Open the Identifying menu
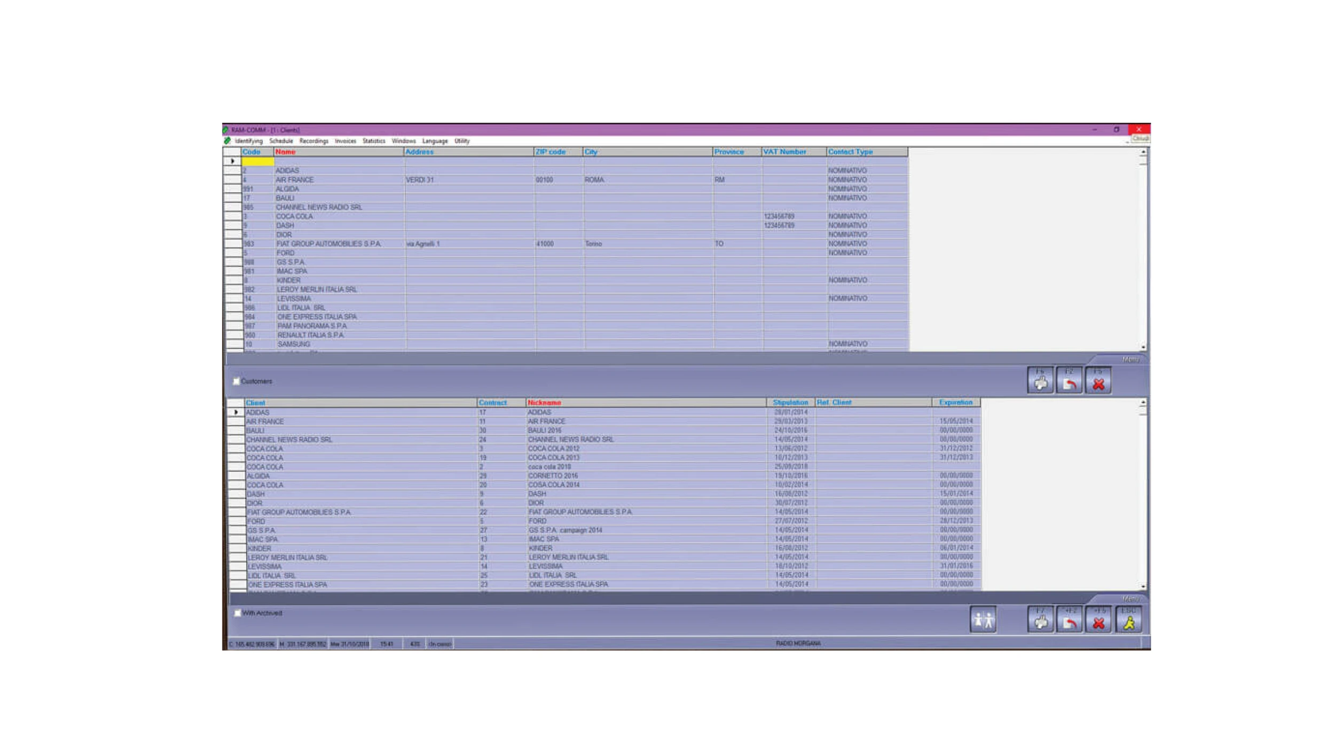Image resolution: width=1335 pixels, height=751 pixels. click(x=248, y=141)
